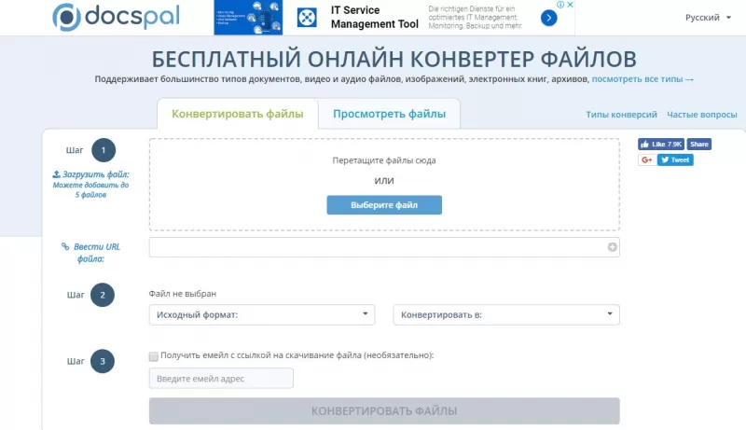The image size is (746, 430).
Task: Click the КОНВЕРТИРОВАТЬ ФАЙЛЫ button
Action: point(384,411)
